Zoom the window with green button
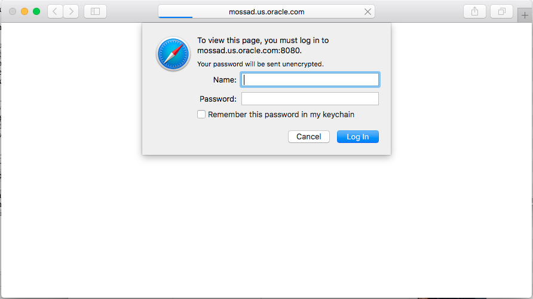 [36, 11]
